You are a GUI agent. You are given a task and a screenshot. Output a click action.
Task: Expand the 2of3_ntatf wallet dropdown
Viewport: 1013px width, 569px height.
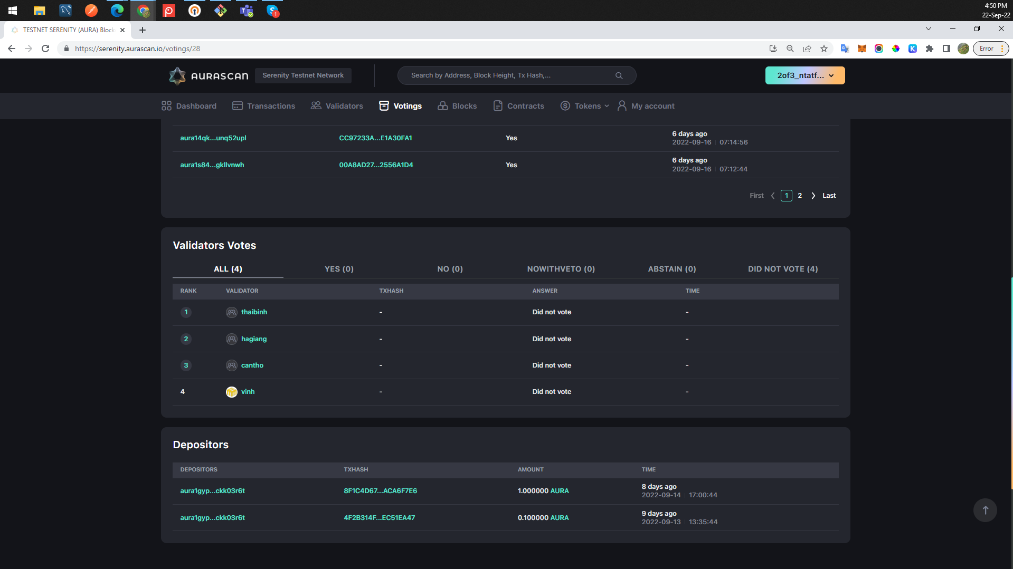pyautogui.click(x=804, y=75)
